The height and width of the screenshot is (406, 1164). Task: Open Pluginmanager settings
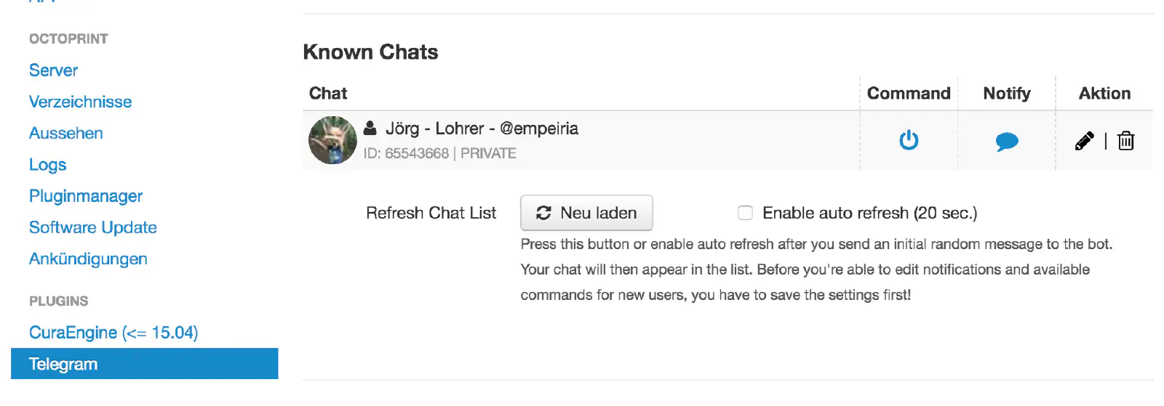(85, 196)
